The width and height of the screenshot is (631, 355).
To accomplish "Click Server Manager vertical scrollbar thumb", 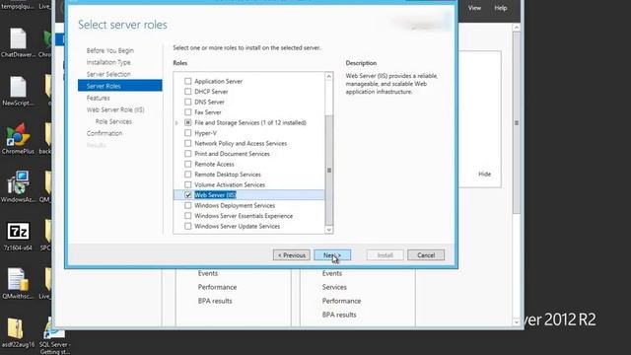I will [517, 122].
